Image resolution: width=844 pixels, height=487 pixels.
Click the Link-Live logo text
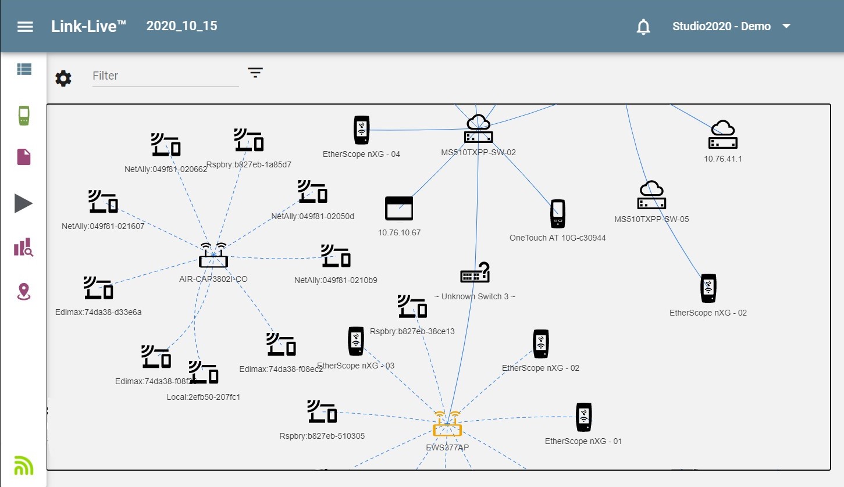tap(88, 26)
